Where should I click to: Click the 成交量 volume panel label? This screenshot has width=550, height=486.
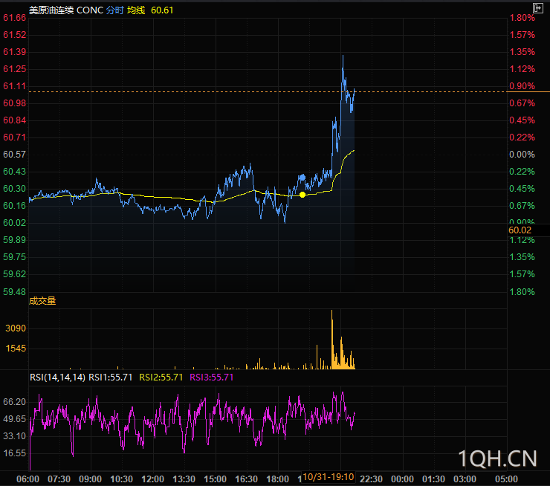(x=42, y=301)
